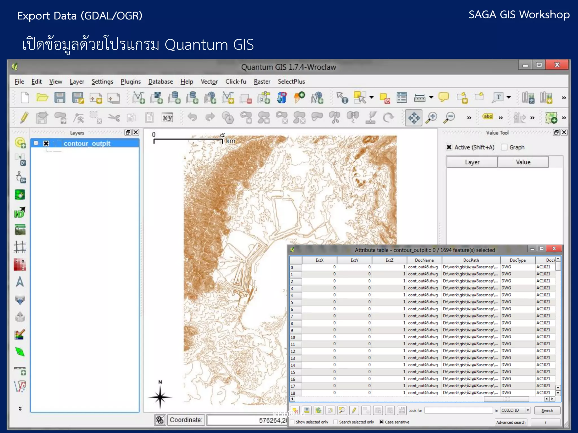Open the attribute table toolbar icon
The image size is (578, 433).
(x=402, y=98)
